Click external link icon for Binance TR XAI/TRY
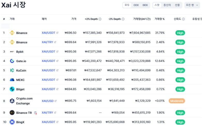 pyautogui.click(x=55, y=113)
